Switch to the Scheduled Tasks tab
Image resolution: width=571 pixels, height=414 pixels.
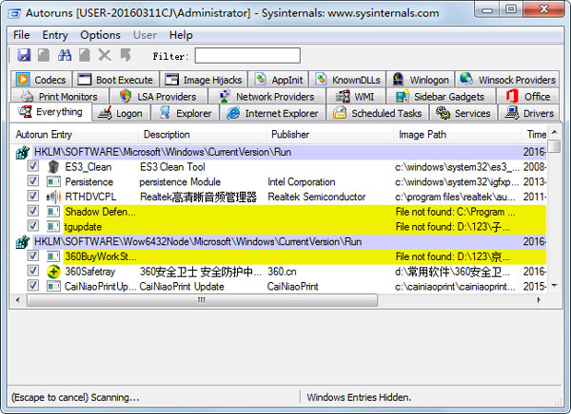coord(378,113)
